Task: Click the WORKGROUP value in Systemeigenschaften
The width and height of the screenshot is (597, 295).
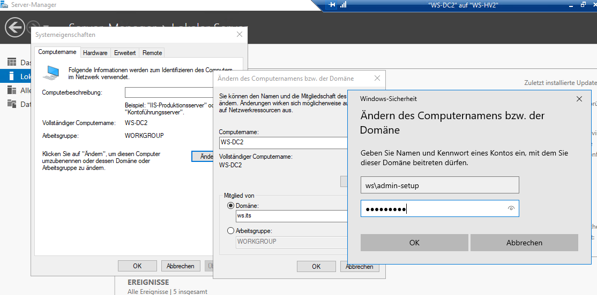Action: click(x=144, y=135)
